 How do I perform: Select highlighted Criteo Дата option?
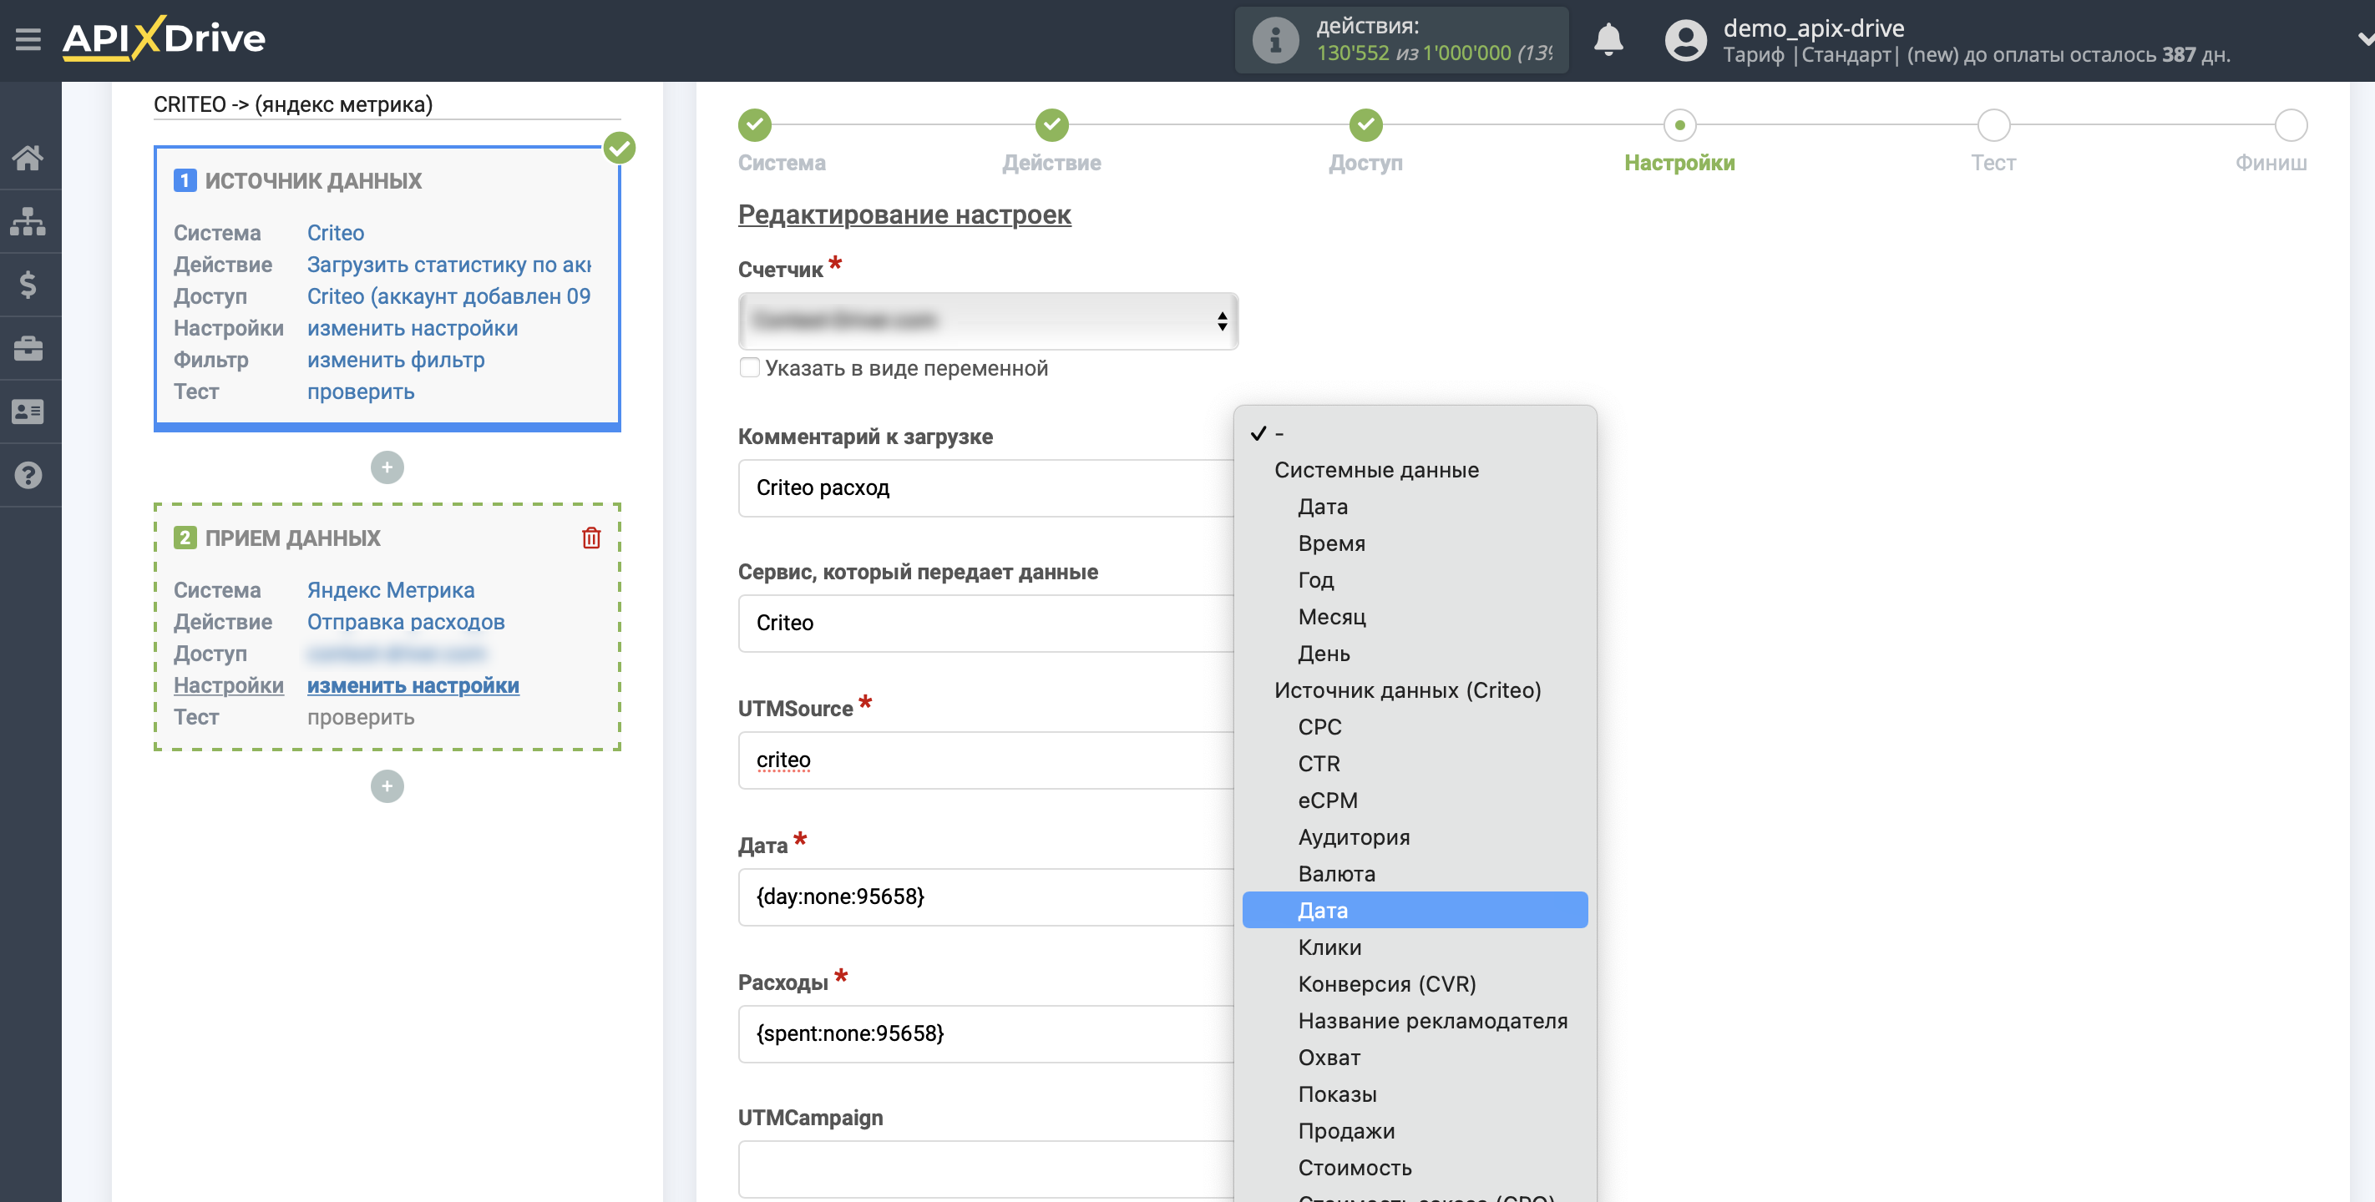[x=1415, y=911]
